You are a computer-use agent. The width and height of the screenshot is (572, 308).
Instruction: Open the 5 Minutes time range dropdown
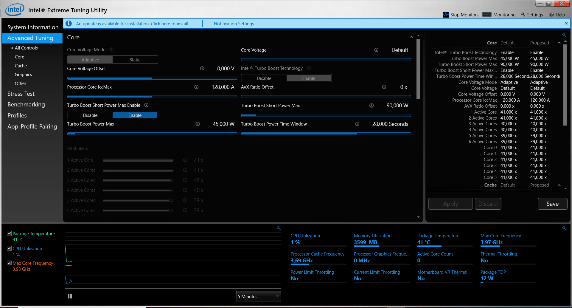tap(259, 296)
